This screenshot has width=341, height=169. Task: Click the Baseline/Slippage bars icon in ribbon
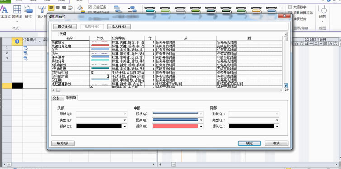(x=132, y=9)
